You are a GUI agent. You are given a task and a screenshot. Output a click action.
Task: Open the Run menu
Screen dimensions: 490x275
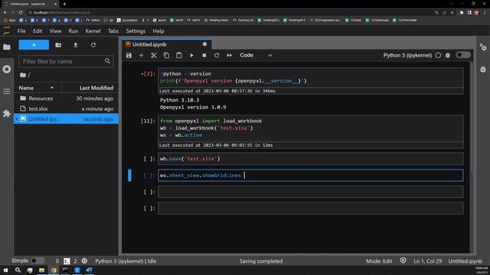click(x=73, y=31)
